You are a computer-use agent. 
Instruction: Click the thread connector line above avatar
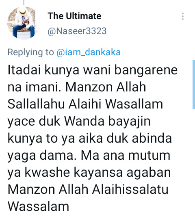pyautogui.click(x=24, y=2)
